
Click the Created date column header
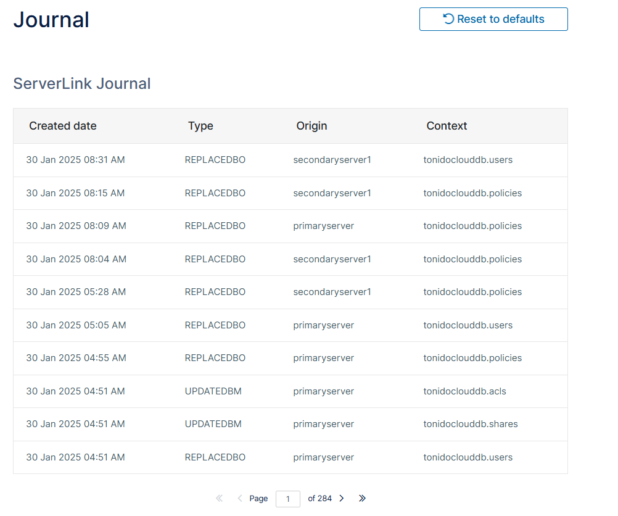click(63, 126)
